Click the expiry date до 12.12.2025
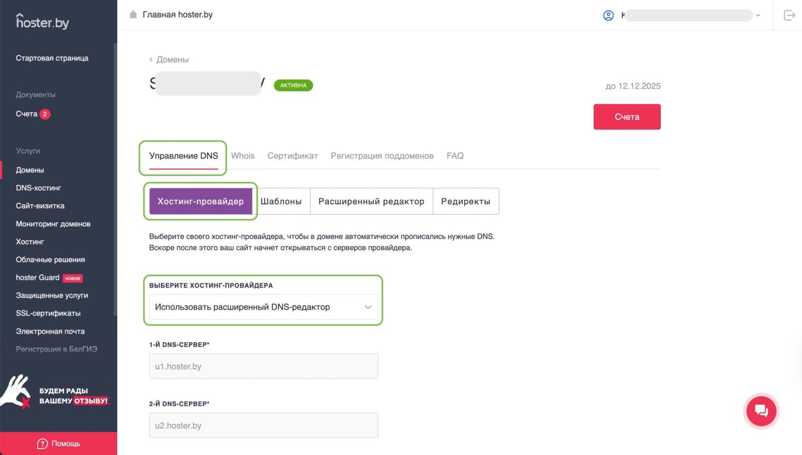This screenshot has height=455, width=802. (633, 86)
